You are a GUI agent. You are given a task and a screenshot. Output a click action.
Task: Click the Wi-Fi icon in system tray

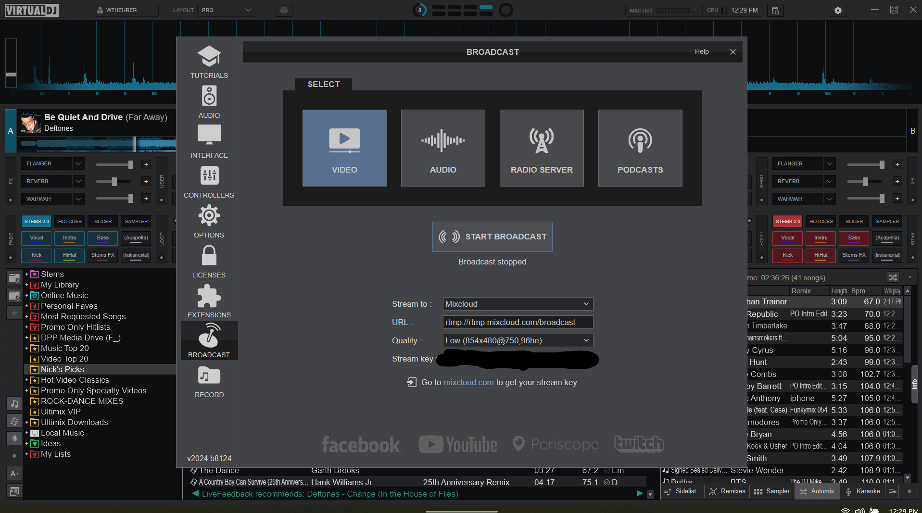click(x=845, y=510)
